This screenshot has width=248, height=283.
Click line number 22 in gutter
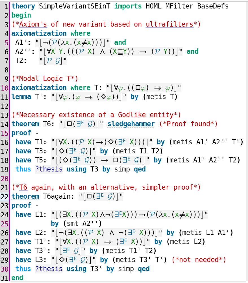pyautogui.click(x=5, y=197)
